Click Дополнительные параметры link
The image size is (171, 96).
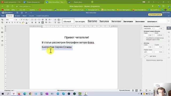pos(154,60)
